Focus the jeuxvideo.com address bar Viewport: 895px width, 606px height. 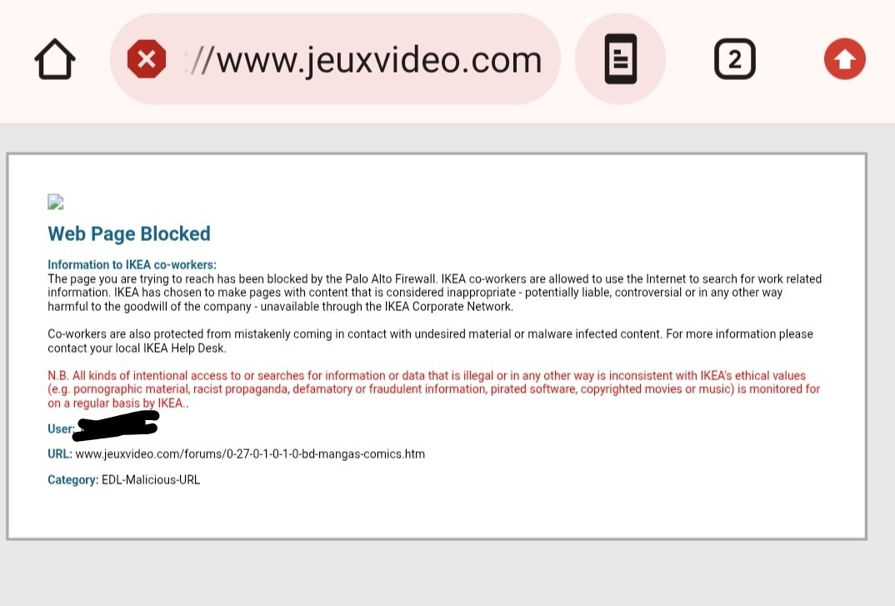(336, 59)
